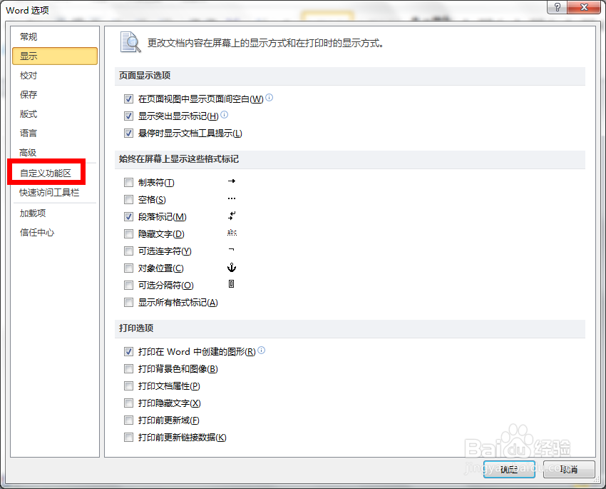606x489 pixels.
Task: Select the 显示 category
Action: coord(55,56)
